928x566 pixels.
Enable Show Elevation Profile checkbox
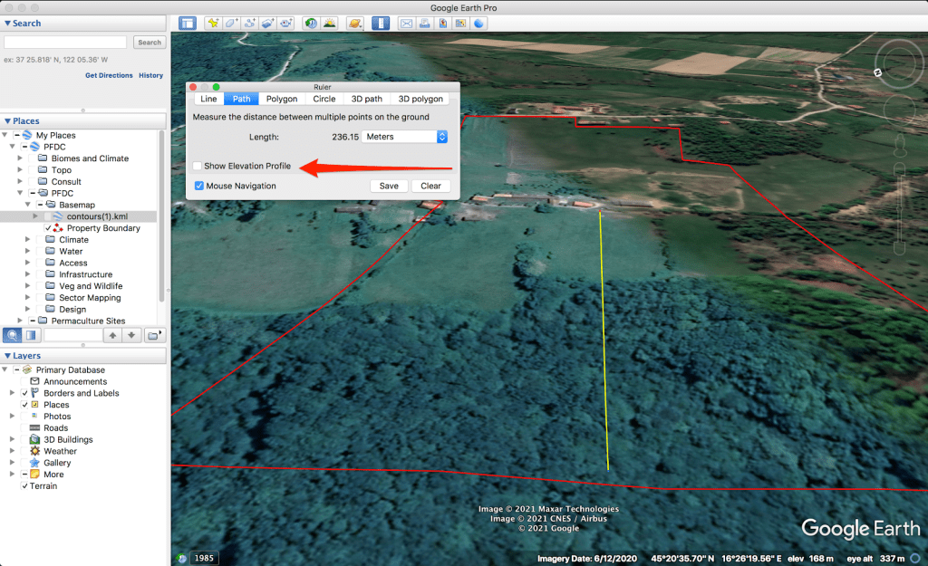tap(198, 167)
